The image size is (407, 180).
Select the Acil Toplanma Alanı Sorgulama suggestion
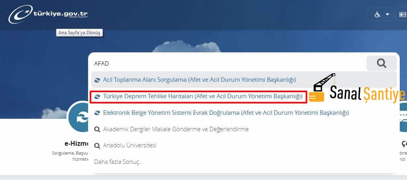pyautogui.click(x=199, y=80)
